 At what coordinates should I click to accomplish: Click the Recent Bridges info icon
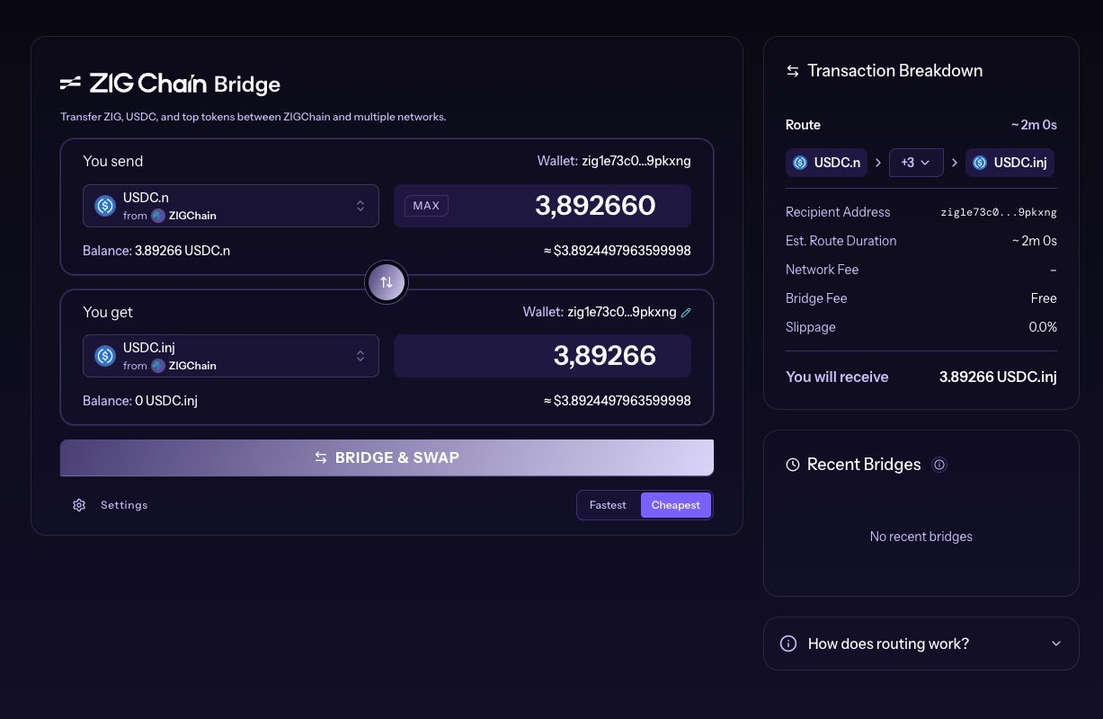click(x=939, y=465)
